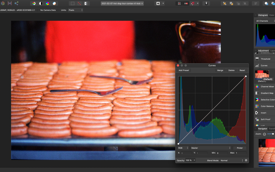Switch to the Photo persona icon
Image resolution: width=275 pixels, height=172 pixels.
tap(3, 3)
